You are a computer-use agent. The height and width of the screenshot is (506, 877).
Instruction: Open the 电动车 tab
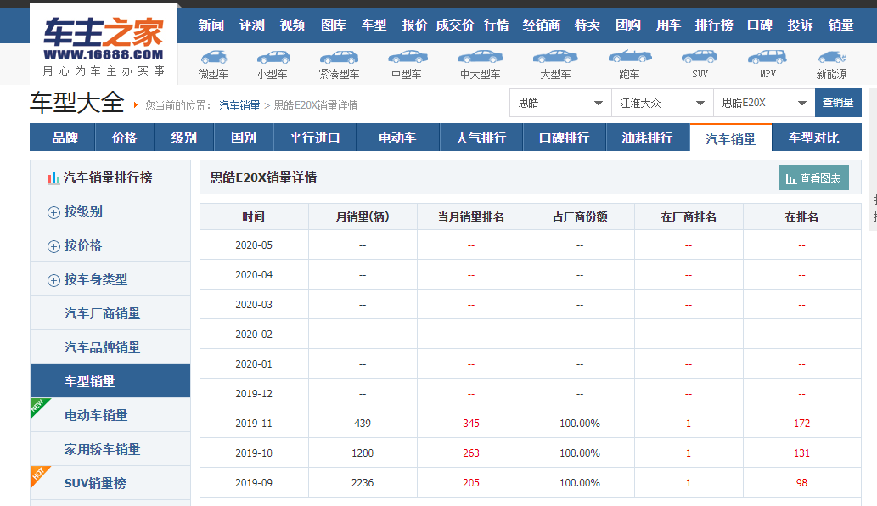point(397,138)
